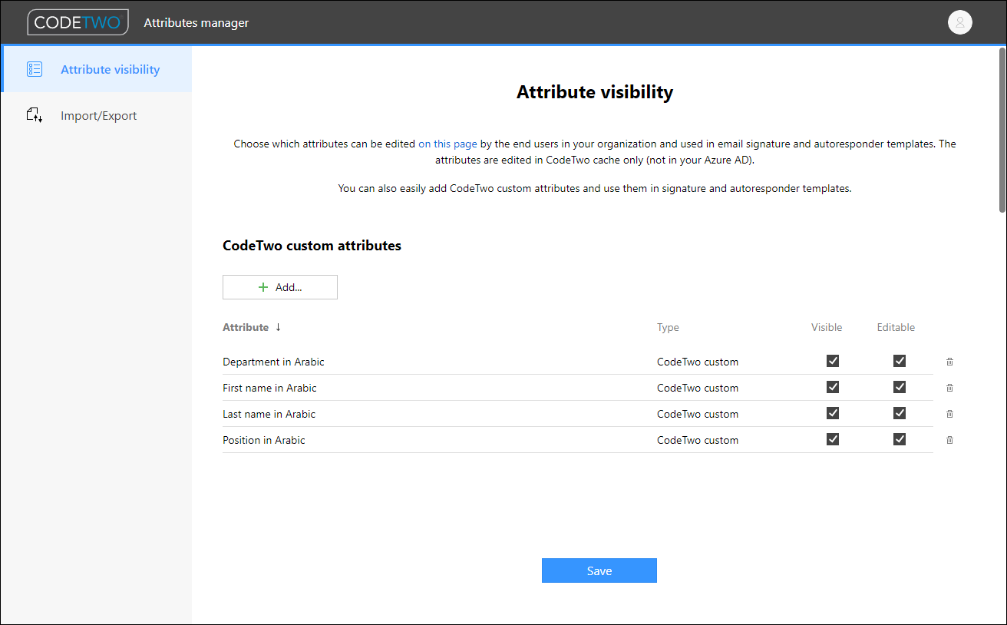Click the Visible column header
Viewport: 1007px width, 625px height.
coord(827,327)
